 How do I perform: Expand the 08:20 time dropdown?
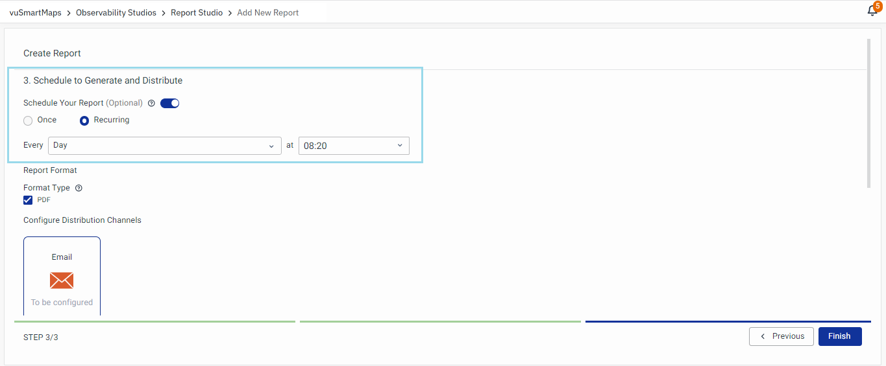click(x=354, y=146)
